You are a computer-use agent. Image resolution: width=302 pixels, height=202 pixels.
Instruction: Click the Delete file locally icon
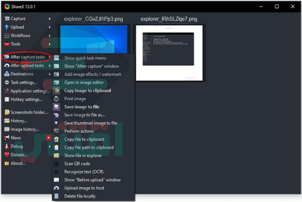[56, 196]
